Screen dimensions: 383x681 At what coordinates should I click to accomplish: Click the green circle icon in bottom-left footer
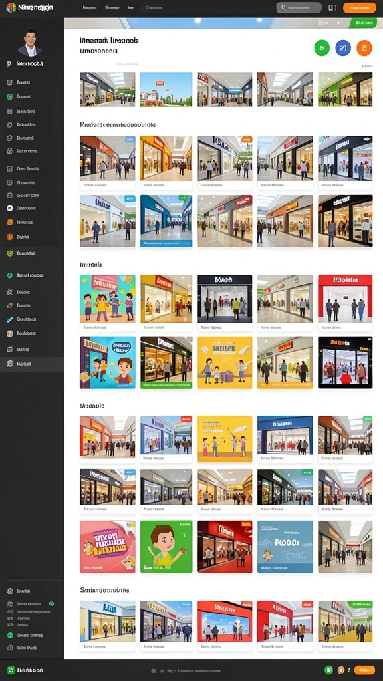(11, 670)
